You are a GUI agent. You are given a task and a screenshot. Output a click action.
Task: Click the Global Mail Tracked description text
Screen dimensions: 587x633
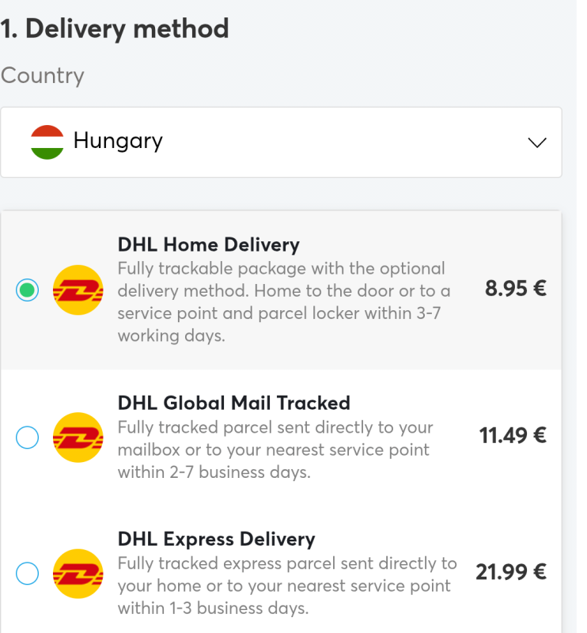point(275,449)
